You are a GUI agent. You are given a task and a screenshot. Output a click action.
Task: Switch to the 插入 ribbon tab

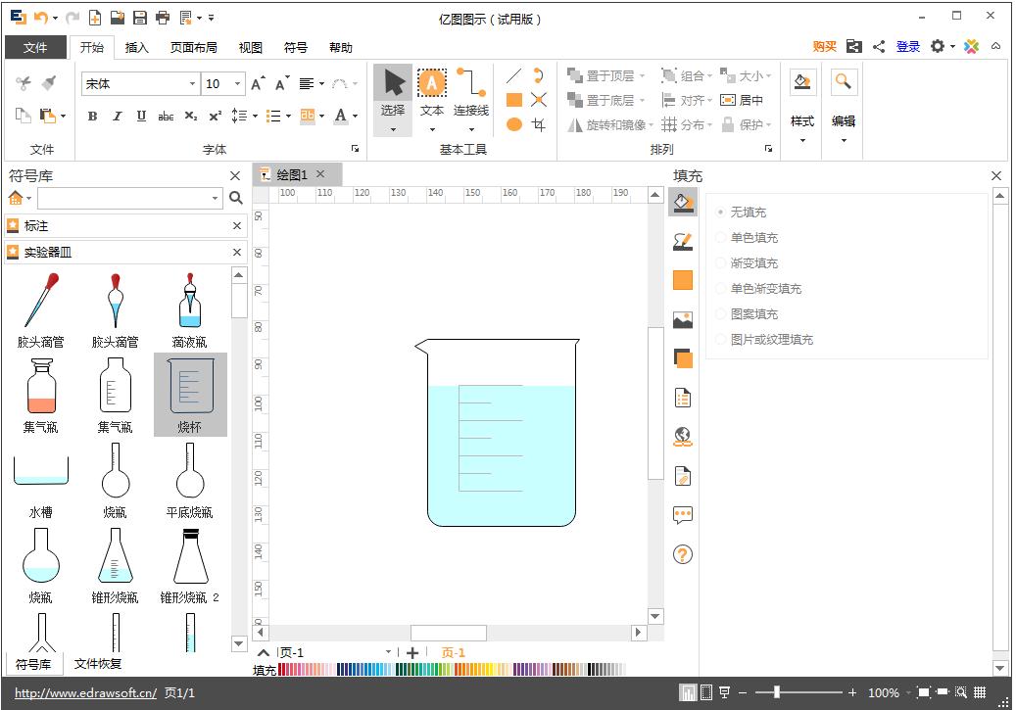pyautogui.click(x=135, y=47)
